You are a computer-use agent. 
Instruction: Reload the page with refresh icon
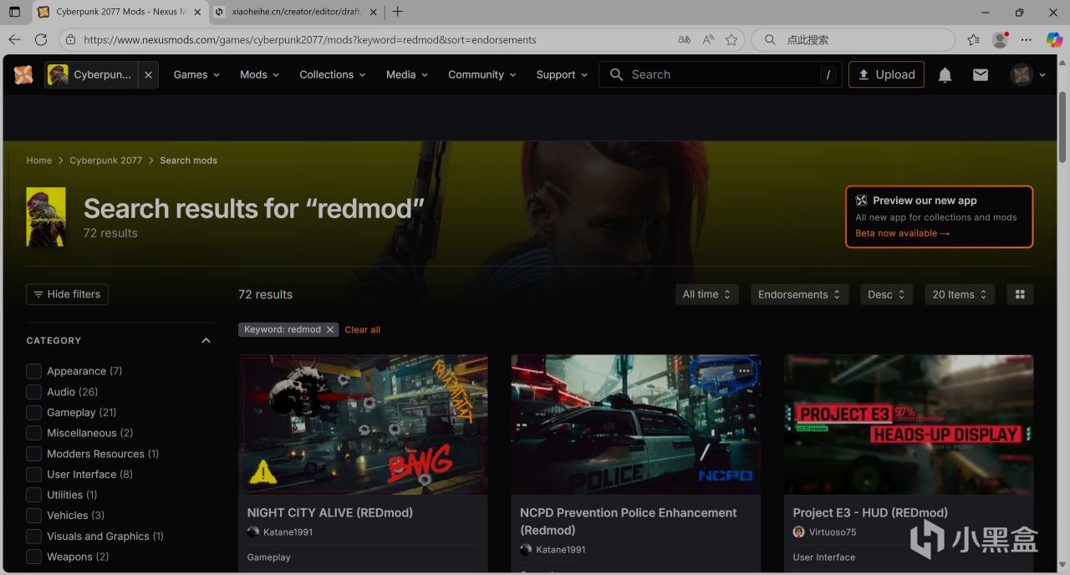pos(41,39)
